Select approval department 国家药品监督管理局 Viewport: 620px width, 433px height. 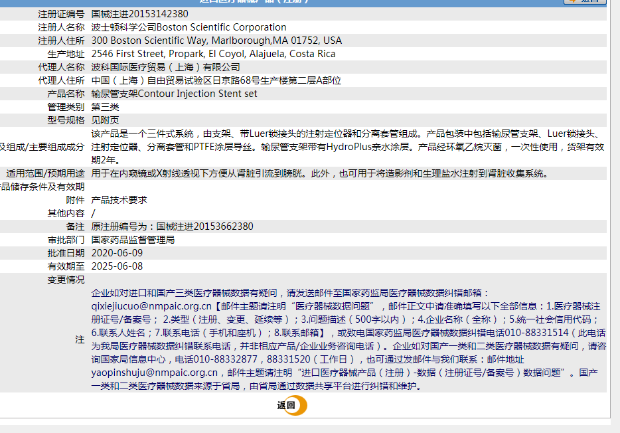click(133, 240)
